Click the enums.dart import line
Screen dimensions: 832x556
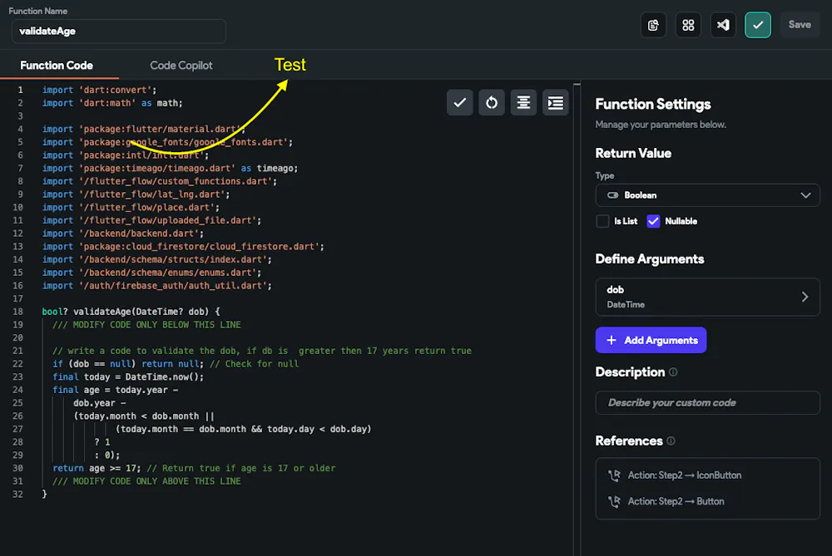[151, 273]
